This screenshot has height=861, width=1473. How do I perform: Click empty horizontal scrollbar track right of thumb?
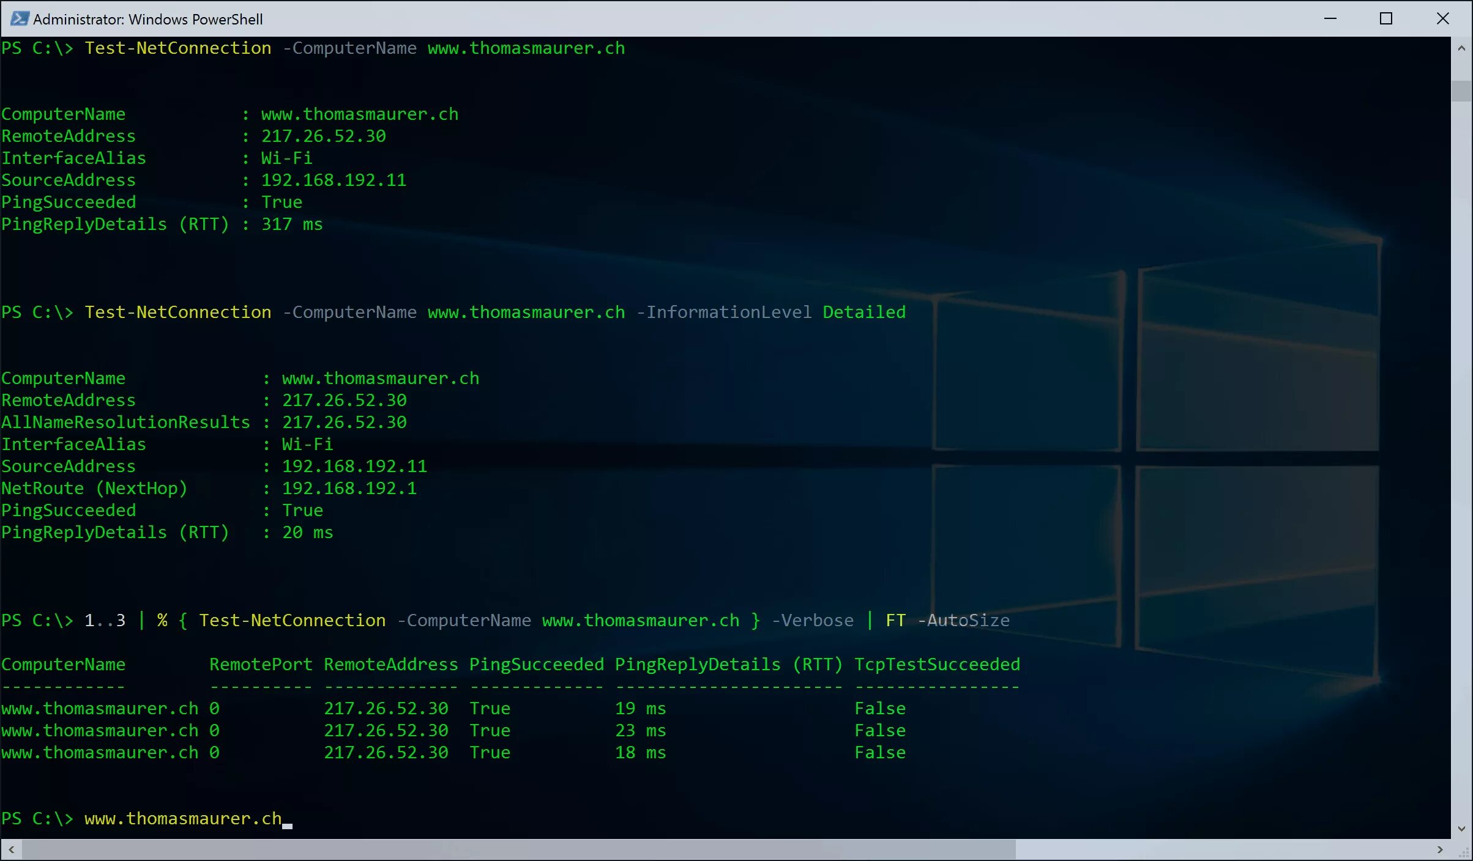click(1224, 849)
